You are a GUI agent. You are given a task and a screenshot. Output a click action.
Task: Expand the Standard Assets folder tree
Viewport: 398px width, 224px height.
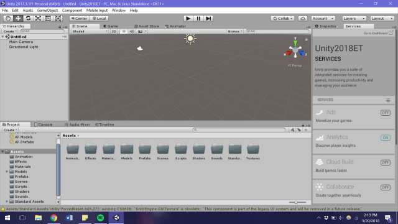[7, 202]
